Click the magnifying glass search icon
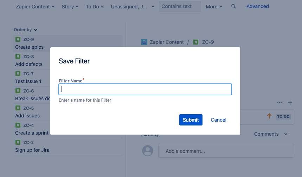This screenshot has height=177, width=302. [x=233, y=6]
